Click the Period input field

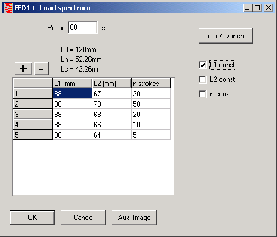point(82,27)
